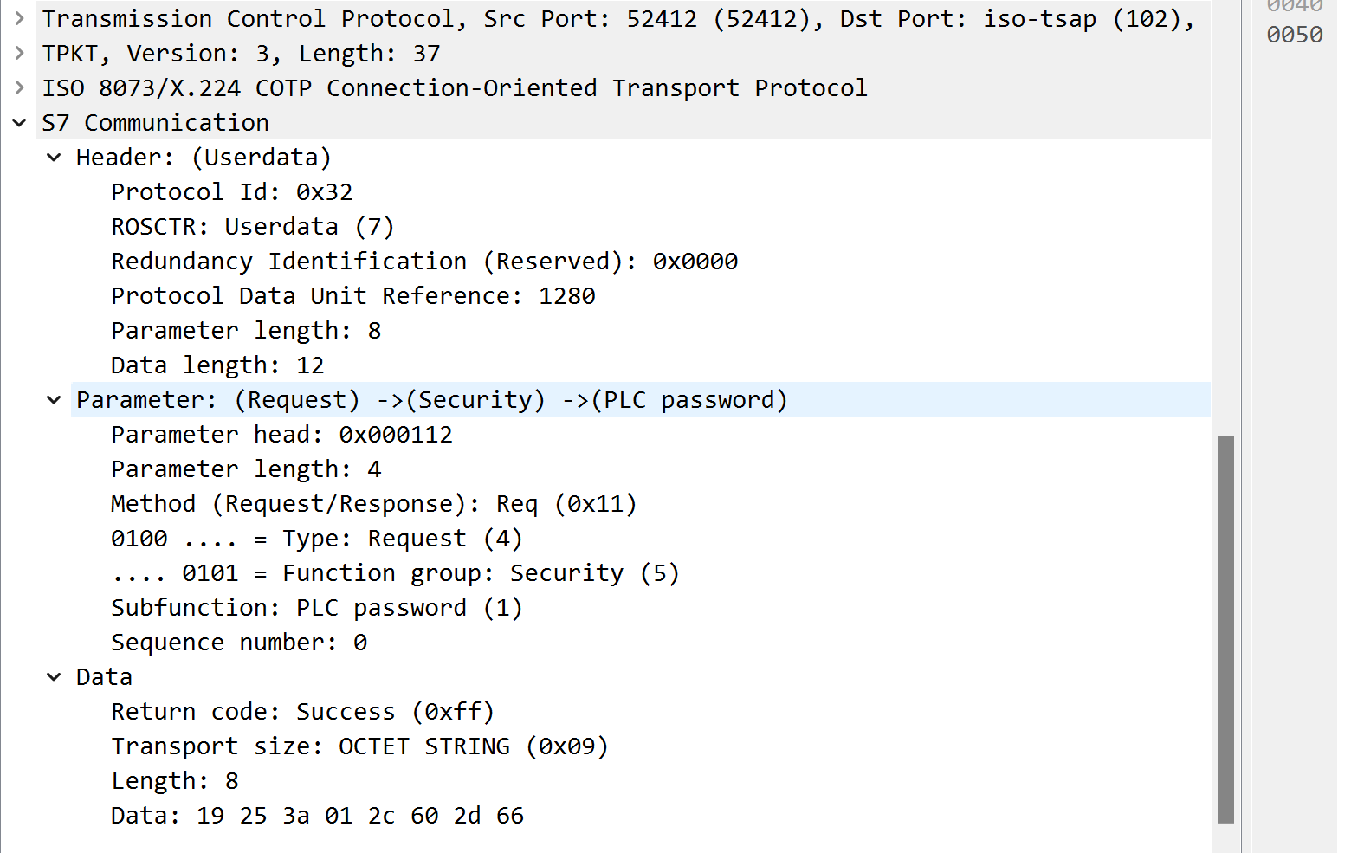The width and height of the screenshot is (1351, 853).
Task: Click the Transport size OCTET STRING row
Action: (359, 746)
